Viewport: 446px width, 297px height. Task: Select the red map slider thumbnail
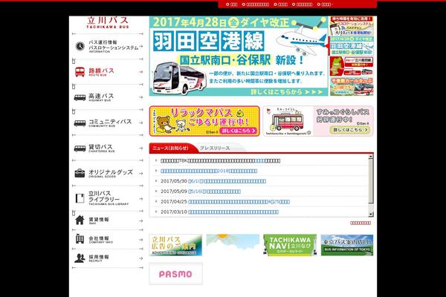(x=352, y=66)
